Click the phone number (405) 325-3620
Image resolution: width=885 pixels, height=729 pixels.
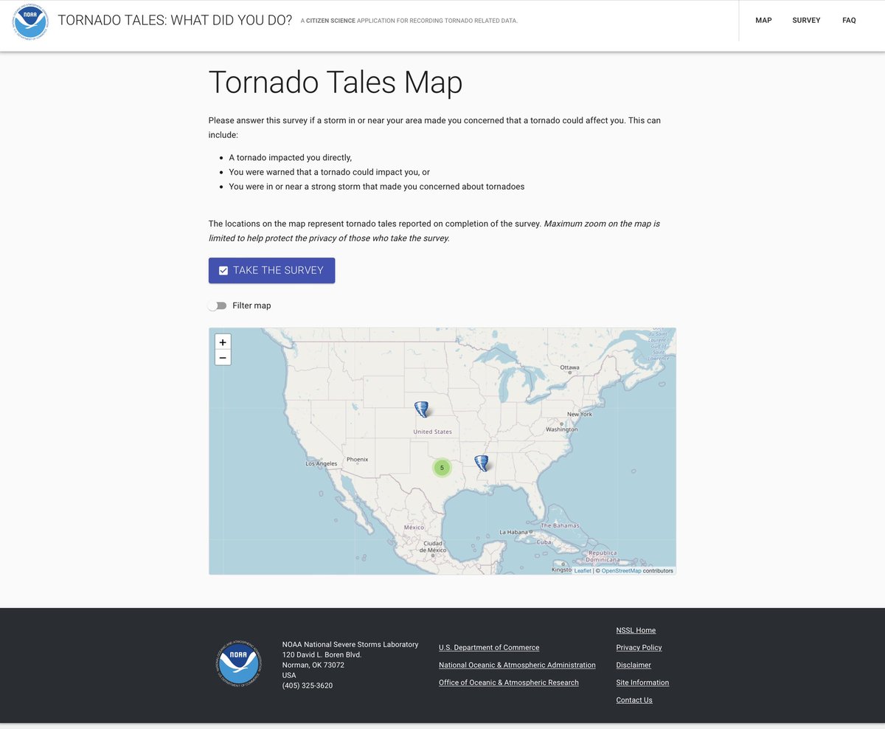tap(308, 685)
